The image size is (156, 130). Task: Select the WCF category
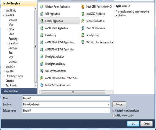[x=11, y=57]
